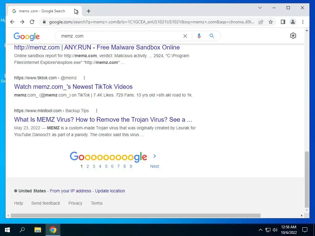The height and width of the screenshot is (236, 315).
Task: Show hidden system tray icons
Action: point(260,230)
